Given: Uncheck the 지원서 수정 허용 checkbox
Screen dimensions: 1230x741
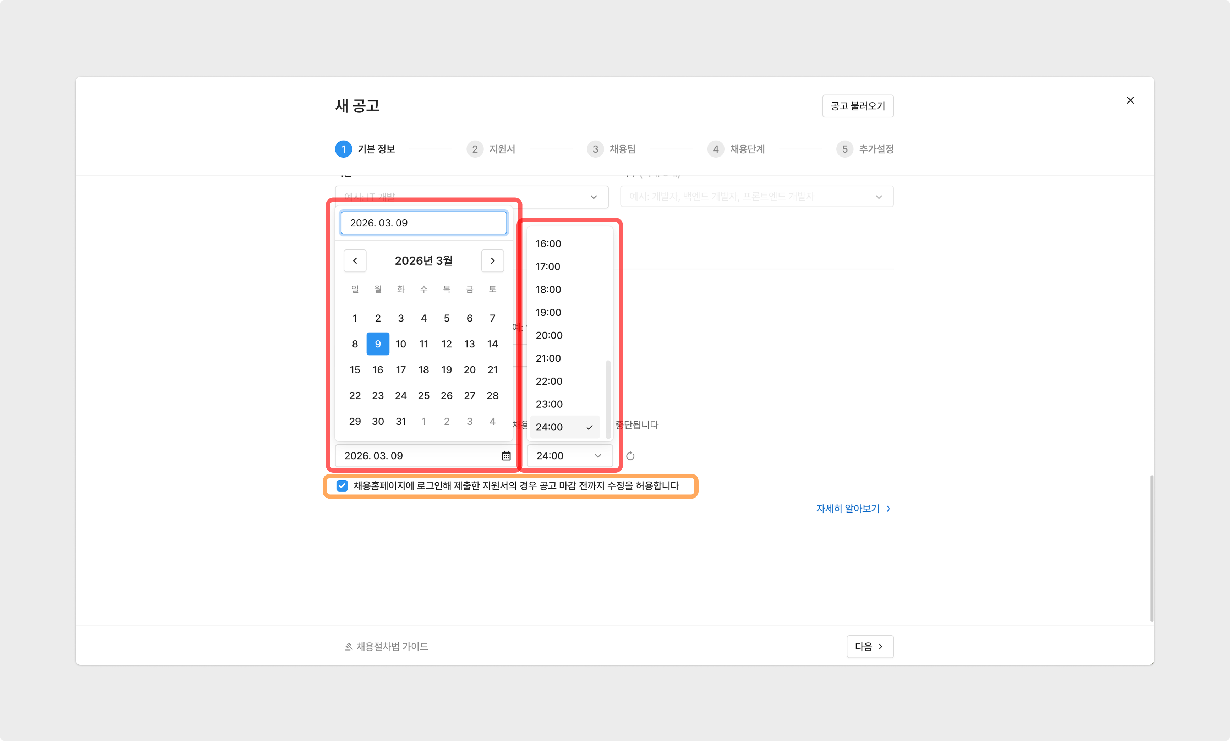Looking at the screenshot, I should (x=342, y=485).
